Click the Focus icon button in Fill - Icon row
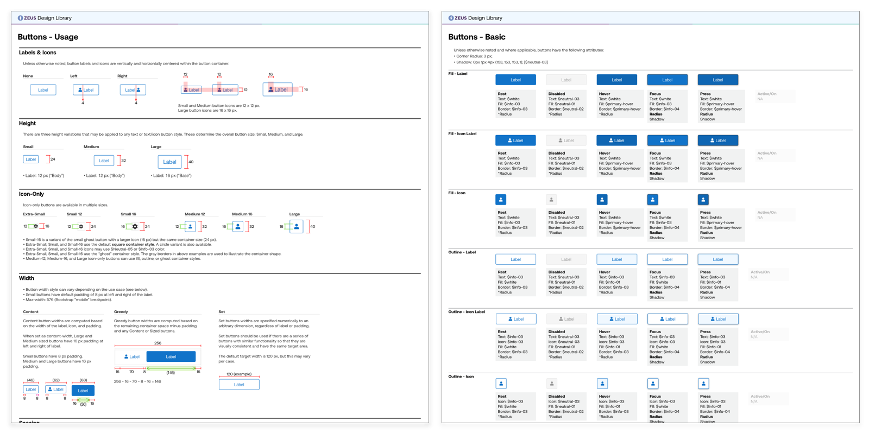Screen dimensions: 869x434 [653, 200]
